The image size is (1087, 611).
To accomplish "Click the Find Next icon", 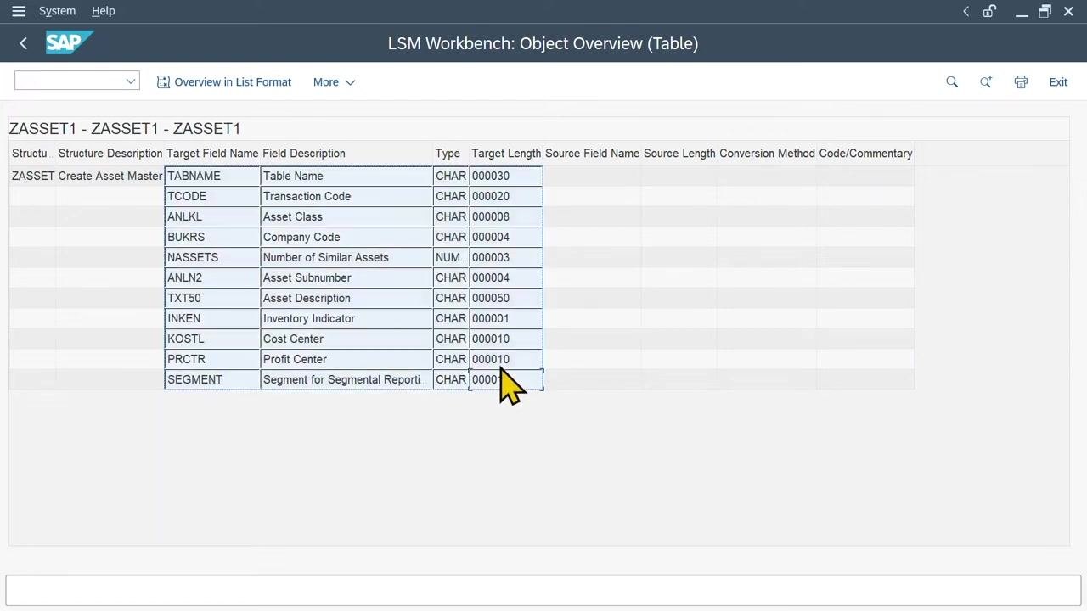I will coord(986,82).
